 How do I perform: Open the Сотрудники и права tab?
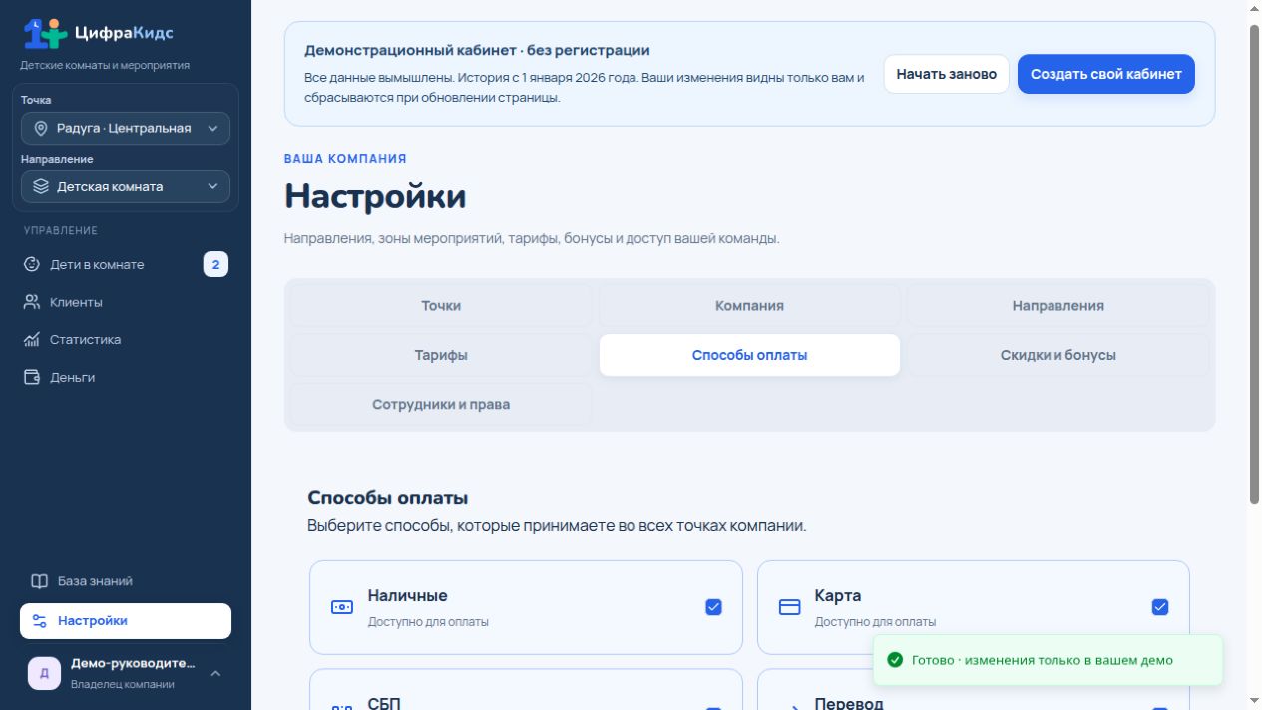point(441,404)
